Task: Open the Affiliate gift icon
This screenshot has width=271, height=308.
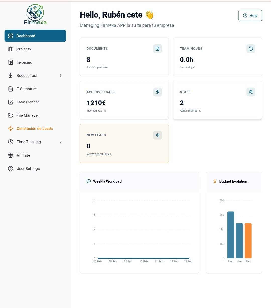Action: pos(10,155)
